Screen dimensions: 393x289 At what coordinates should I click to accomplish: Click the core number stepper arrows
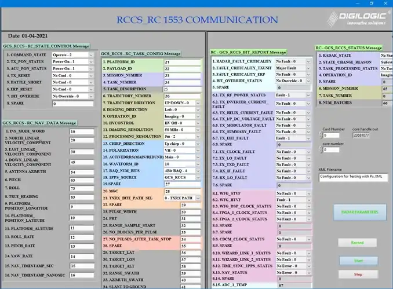[321, 150]
